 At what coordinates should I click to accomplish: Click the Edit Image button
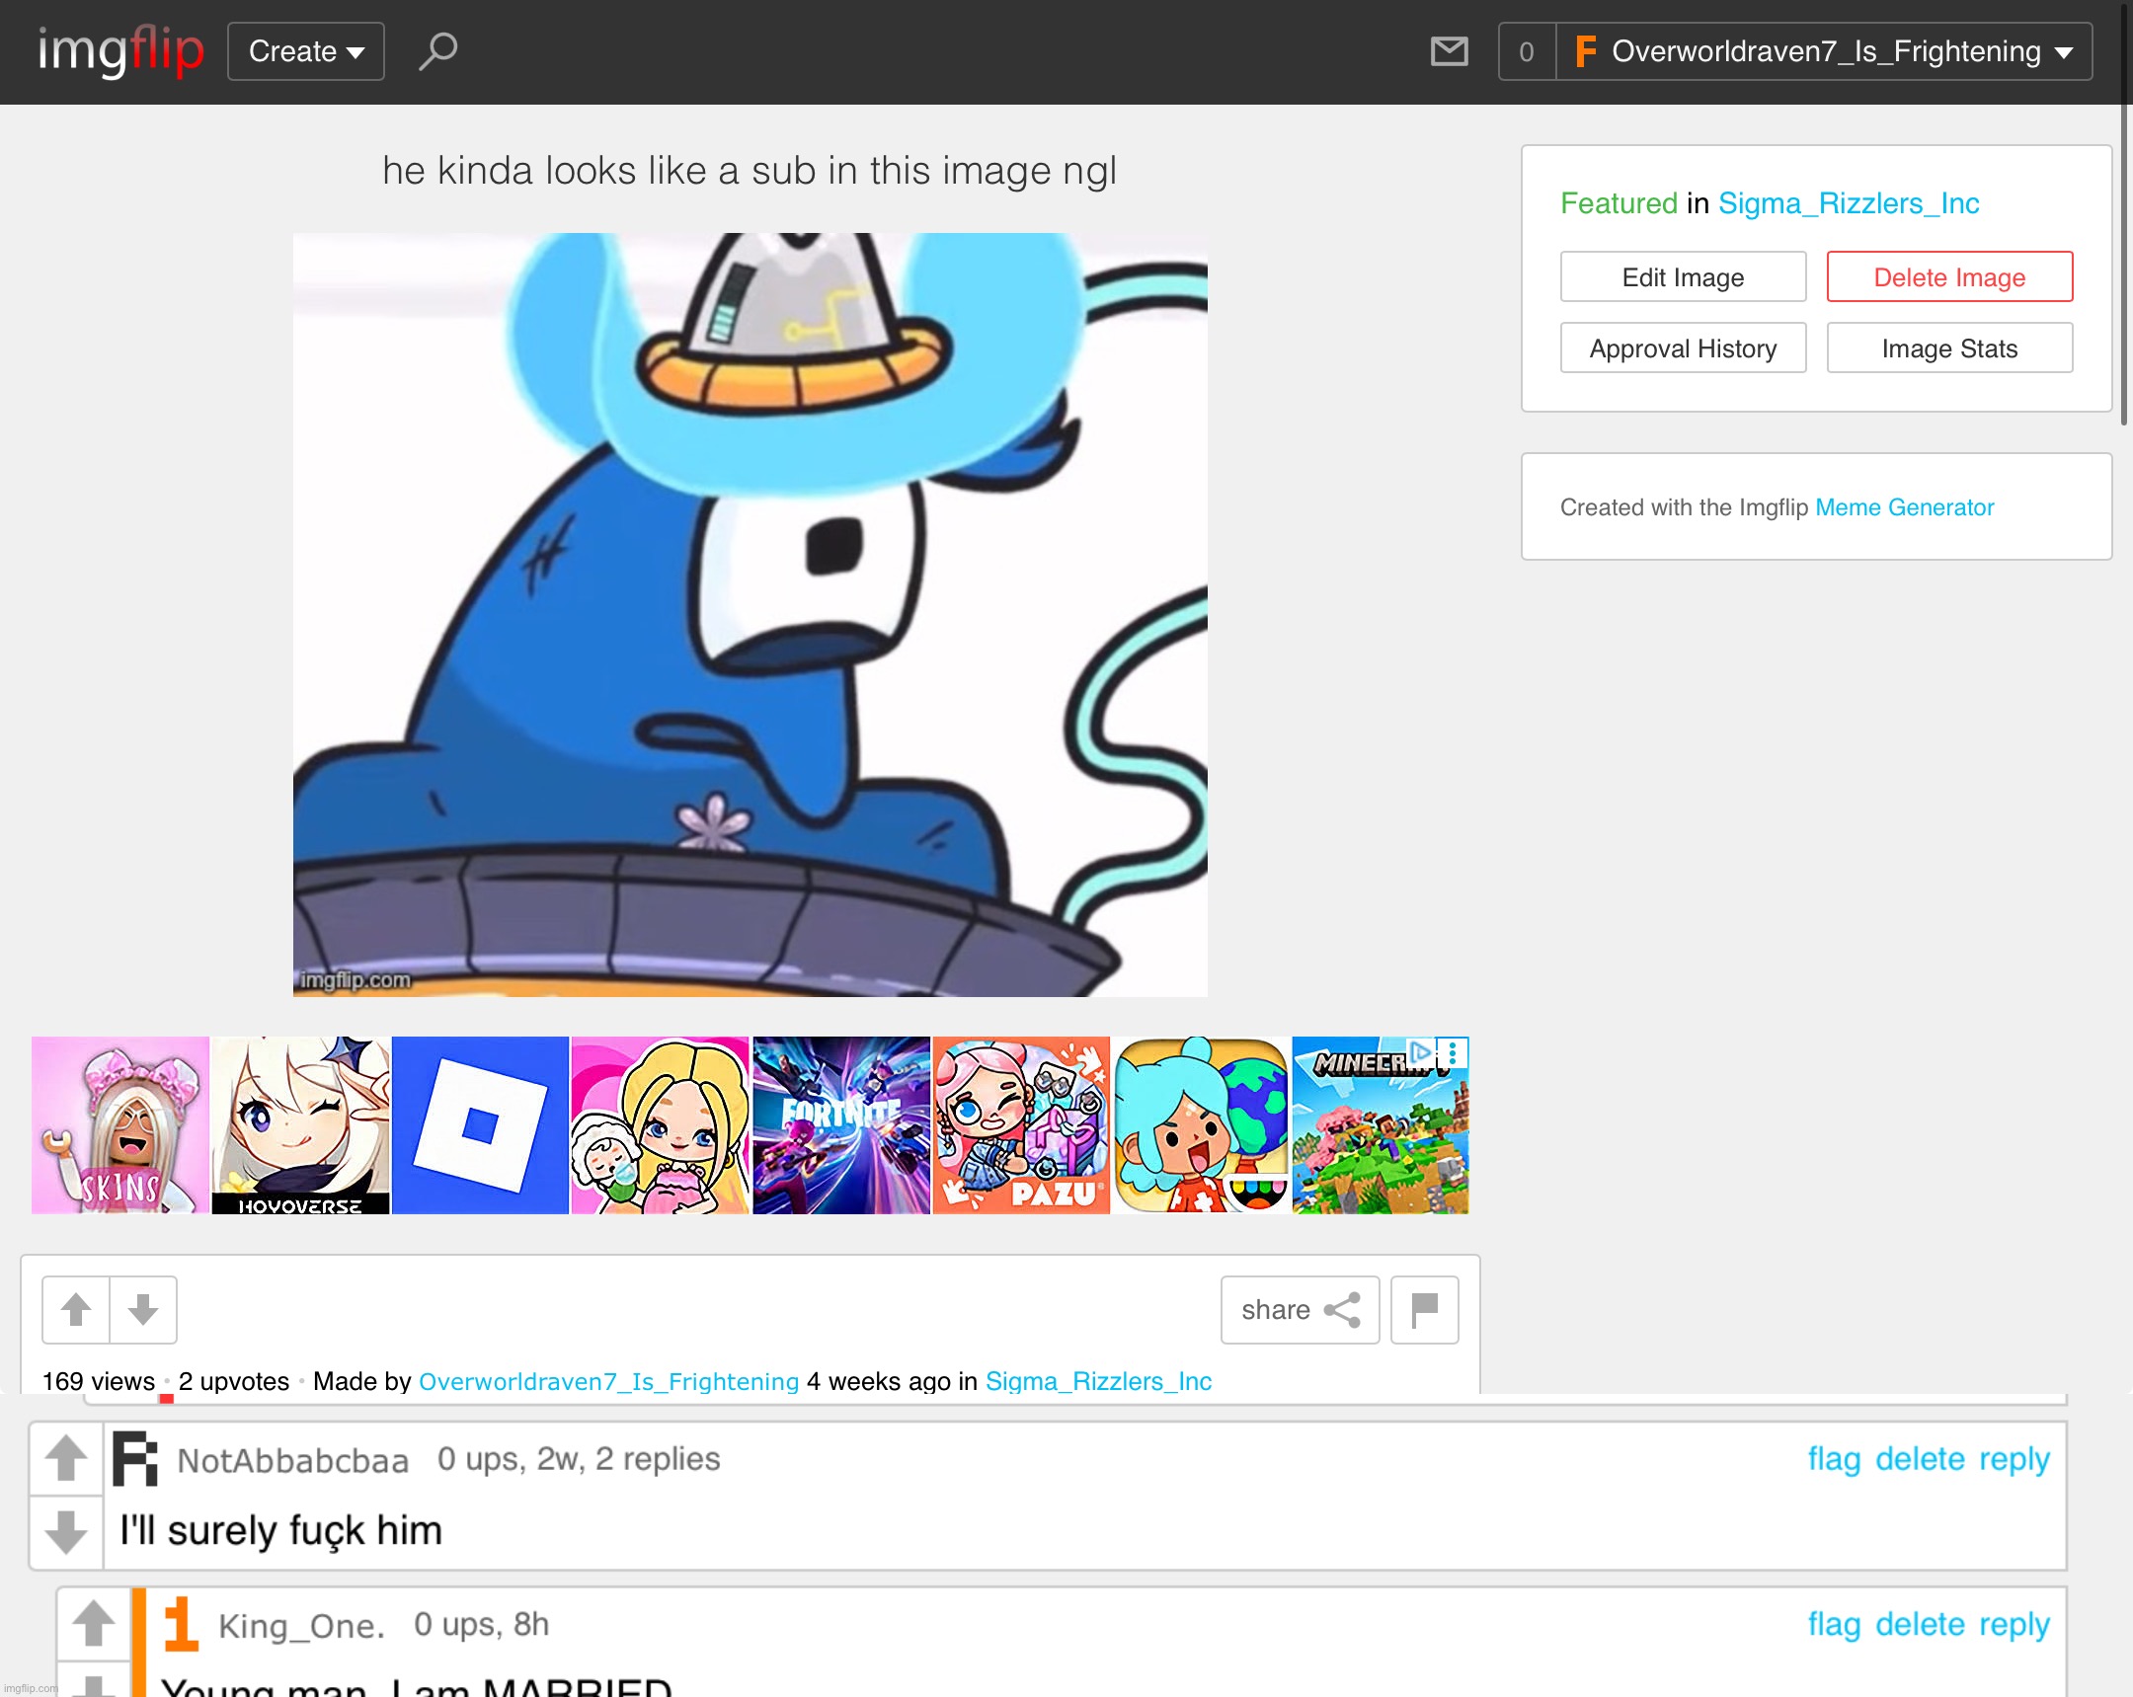[1682, 276]
